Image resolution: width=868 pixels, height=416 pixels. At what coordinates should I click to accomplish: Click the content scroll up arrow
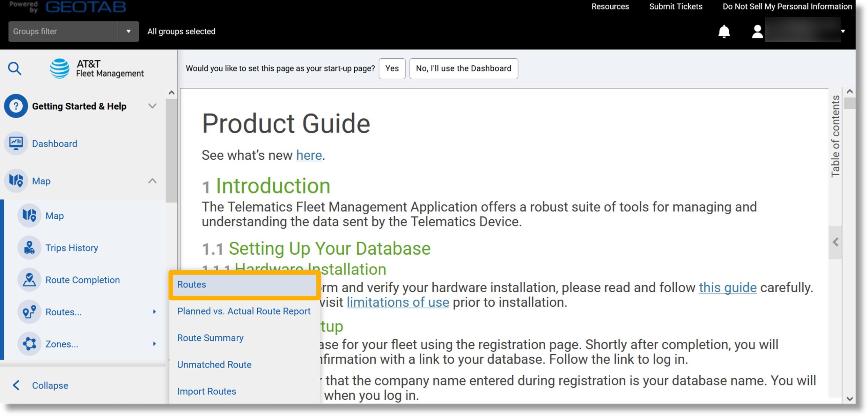pos(850,92)
